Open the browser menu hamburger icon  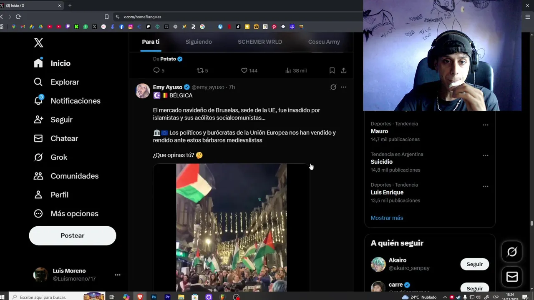pyautogui.click(x=528, y=17)
